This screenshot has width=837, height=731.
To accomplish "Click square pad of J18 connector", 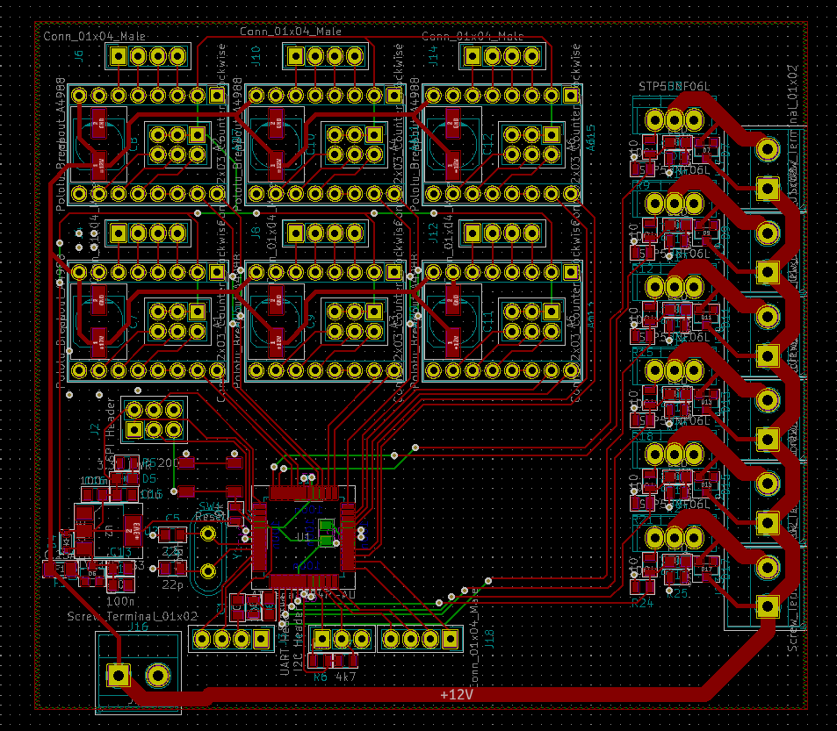I will [450, 639].
